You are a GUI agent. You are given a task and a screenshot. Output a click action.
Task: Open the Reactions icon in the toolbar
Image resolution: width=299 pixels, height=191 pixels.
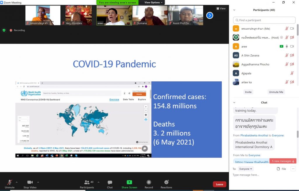[x=166, y=182]
